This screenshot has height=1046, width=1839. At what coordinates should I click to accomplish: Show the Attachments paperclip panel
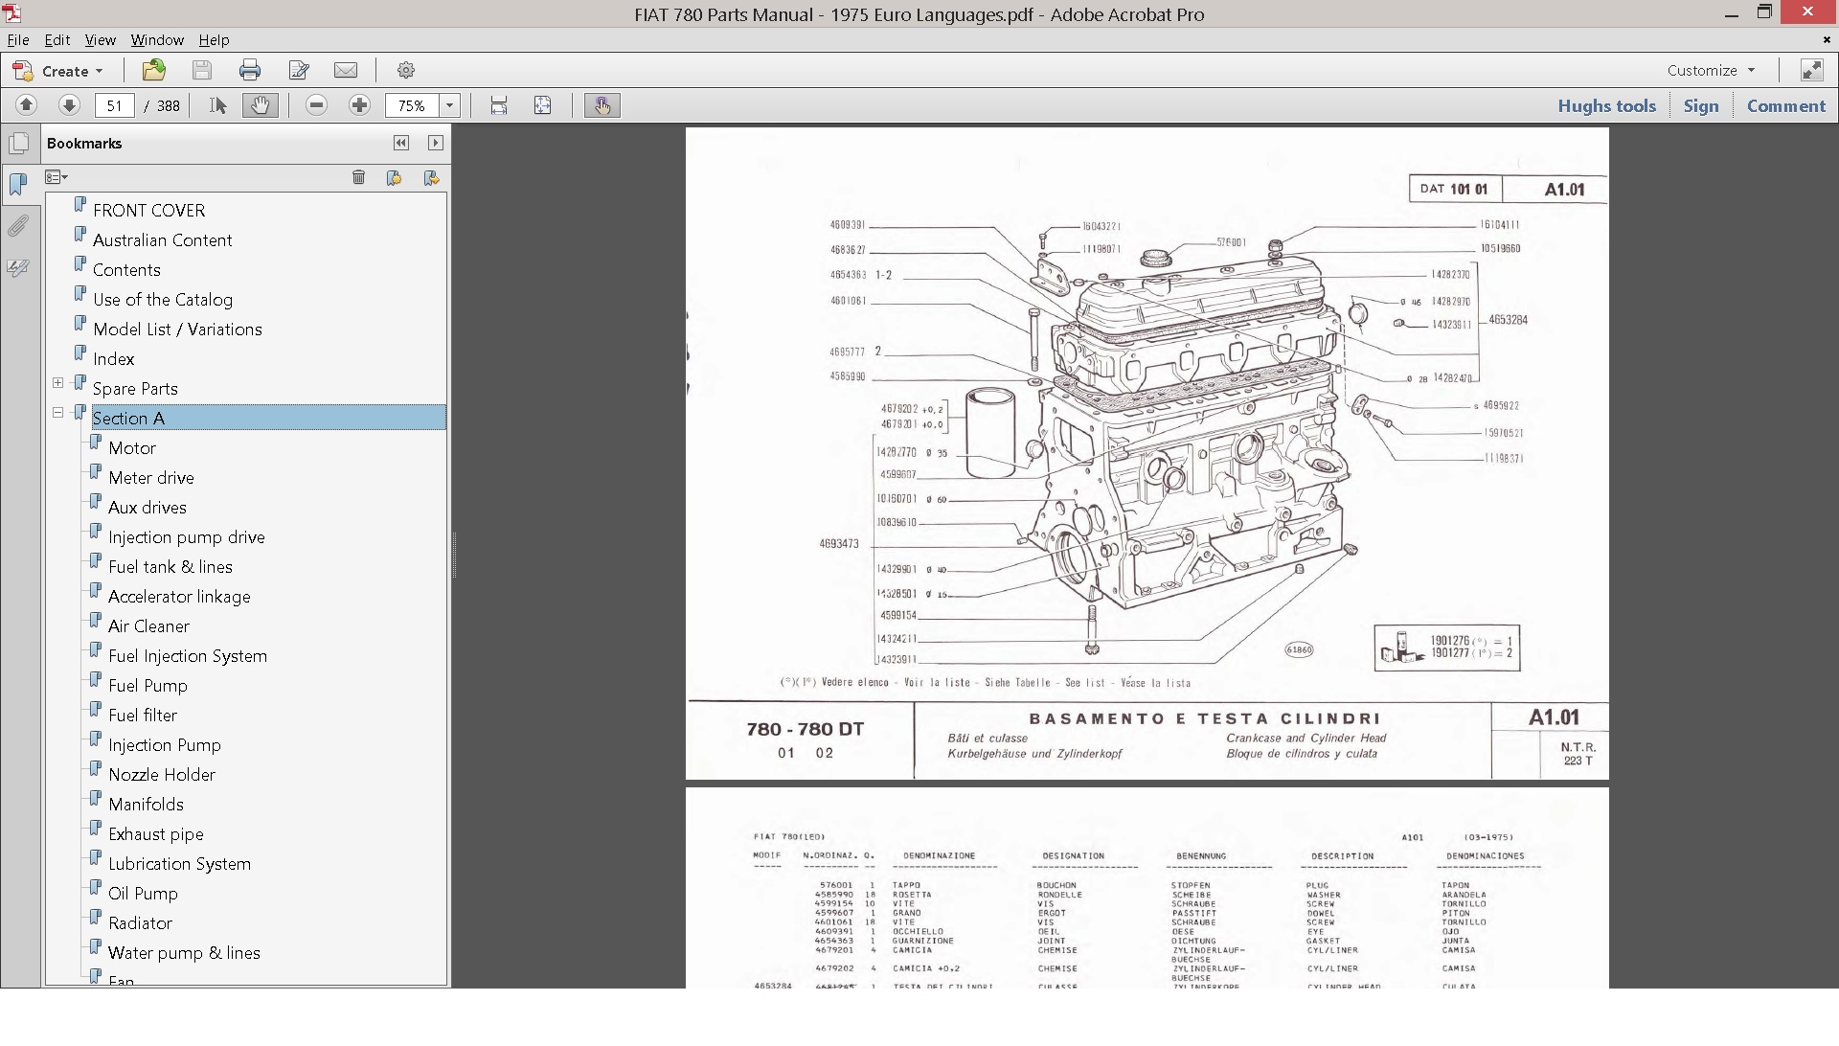tap(18, 226)
